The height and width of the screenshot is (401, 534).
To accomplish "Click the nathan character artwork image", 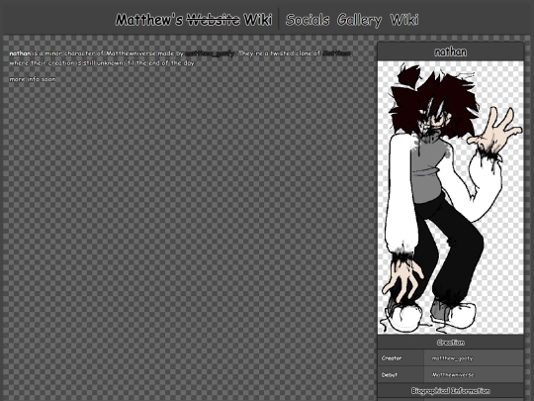I will (x=451, y=197).
